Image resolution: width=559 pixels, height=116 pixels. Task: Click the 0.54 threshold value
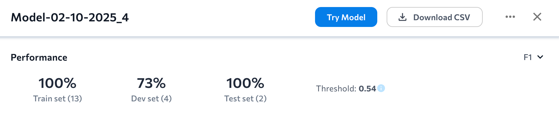tap(367, 89)
